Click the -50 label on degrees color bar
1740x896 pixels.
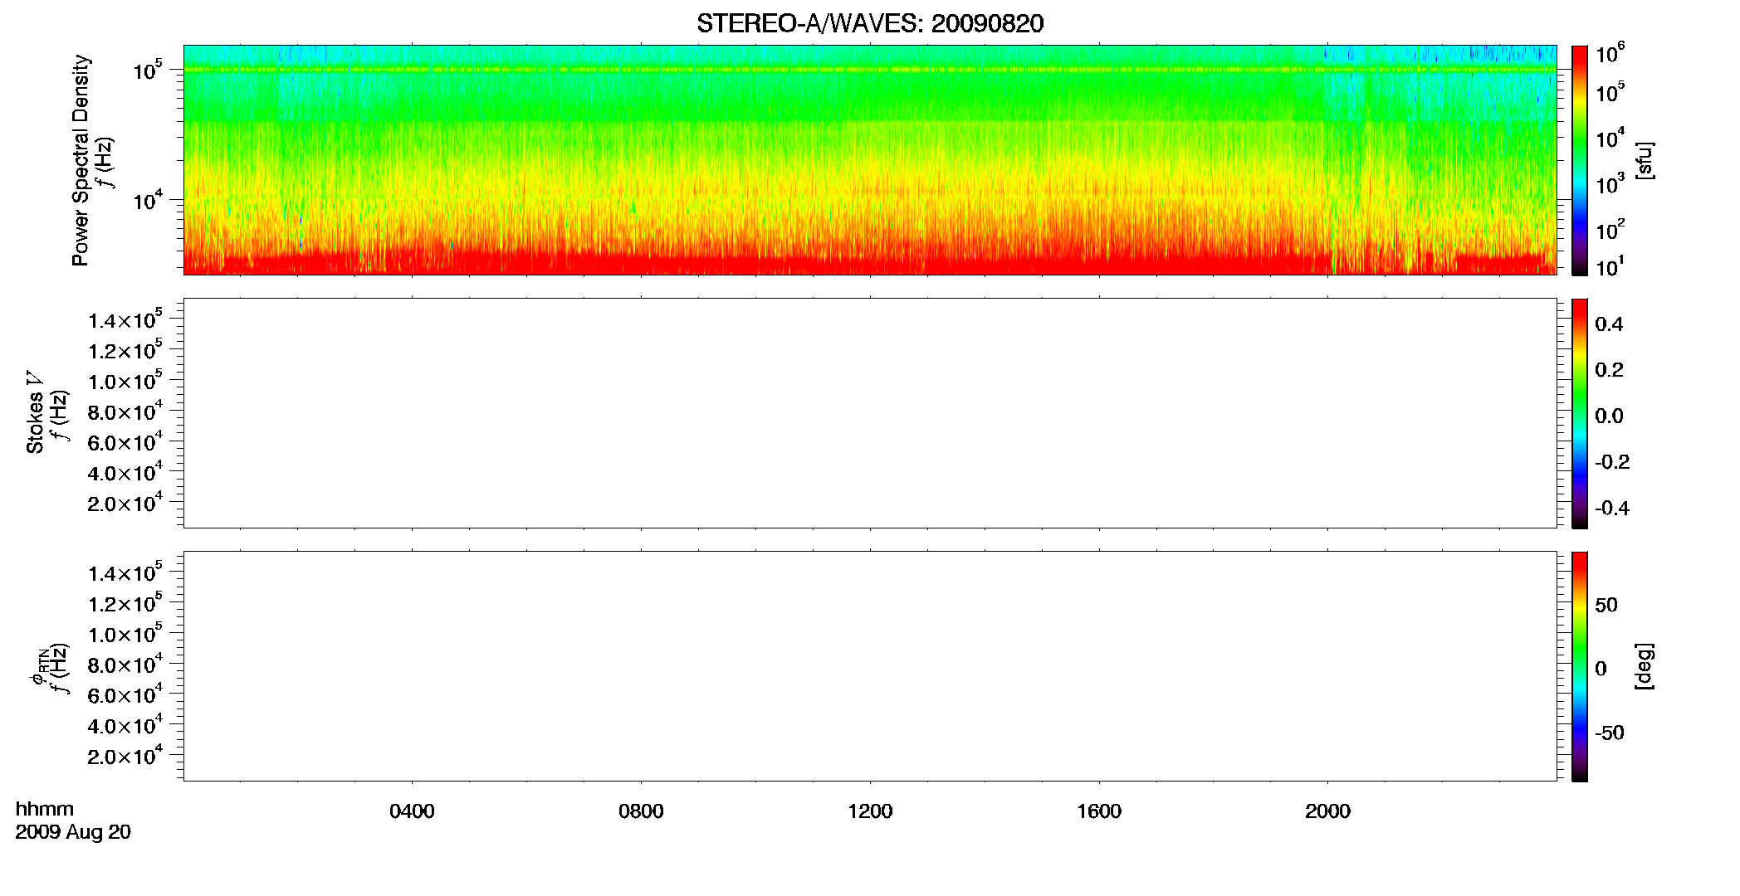coord(1610,733)
